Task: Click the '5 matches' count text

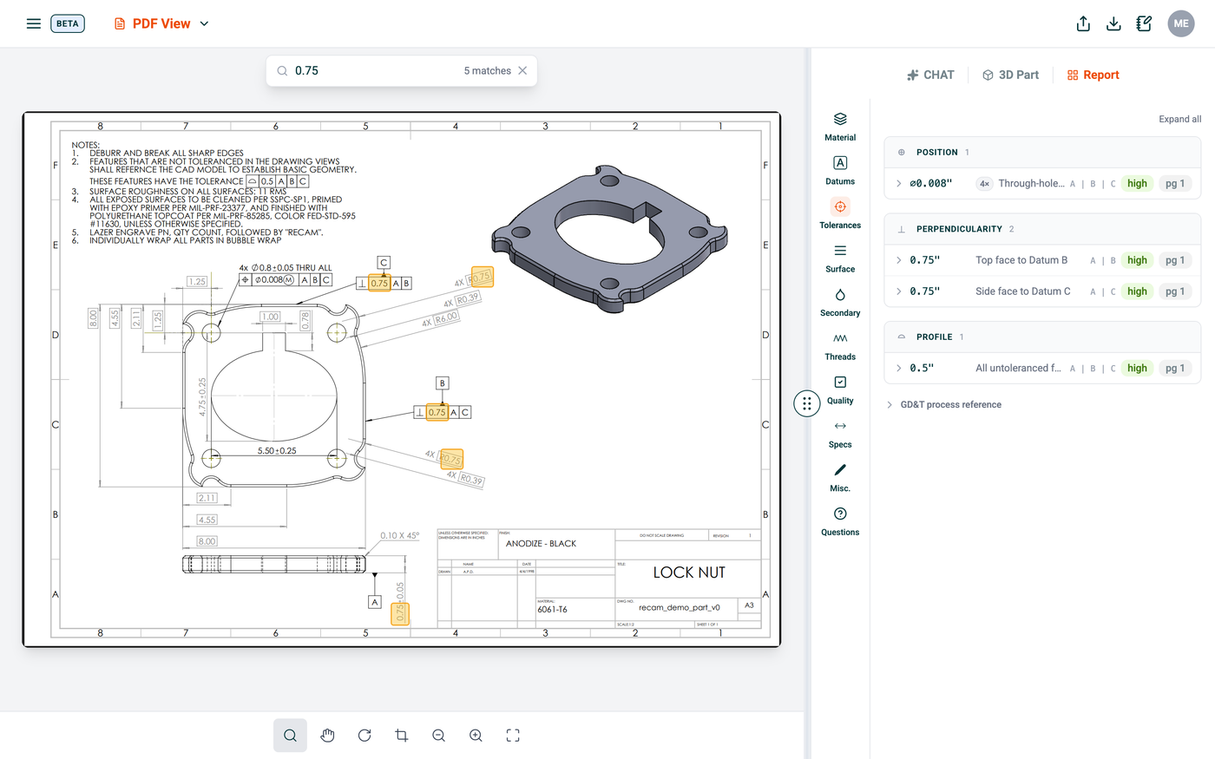Action: click(x=487, y=71)
